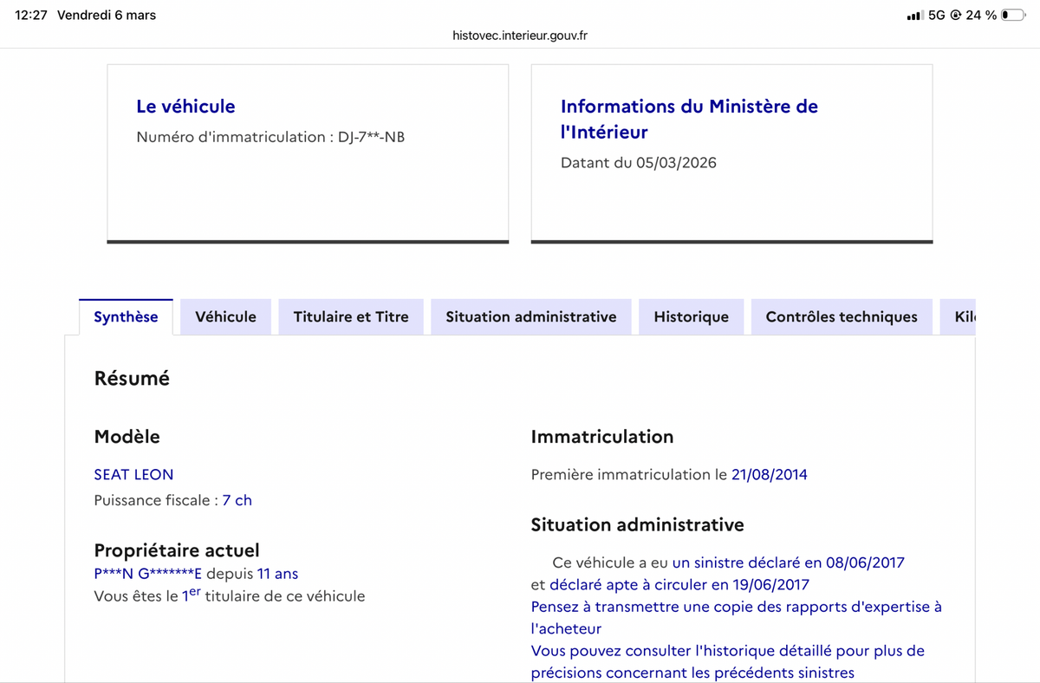Viewport: 1040px width, 683px height.
Task: Click the first registration date 21/08/2014
Action: (770, 474)
